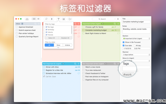The height and width of the screenshot is (104, 166).
Task: Zoom into Not Important & Not Urgent section
Action: [x=115, y=64]
